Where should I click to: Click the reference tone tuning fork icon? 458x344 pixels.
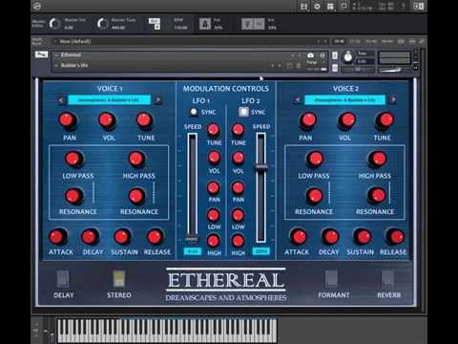point(247,24)
